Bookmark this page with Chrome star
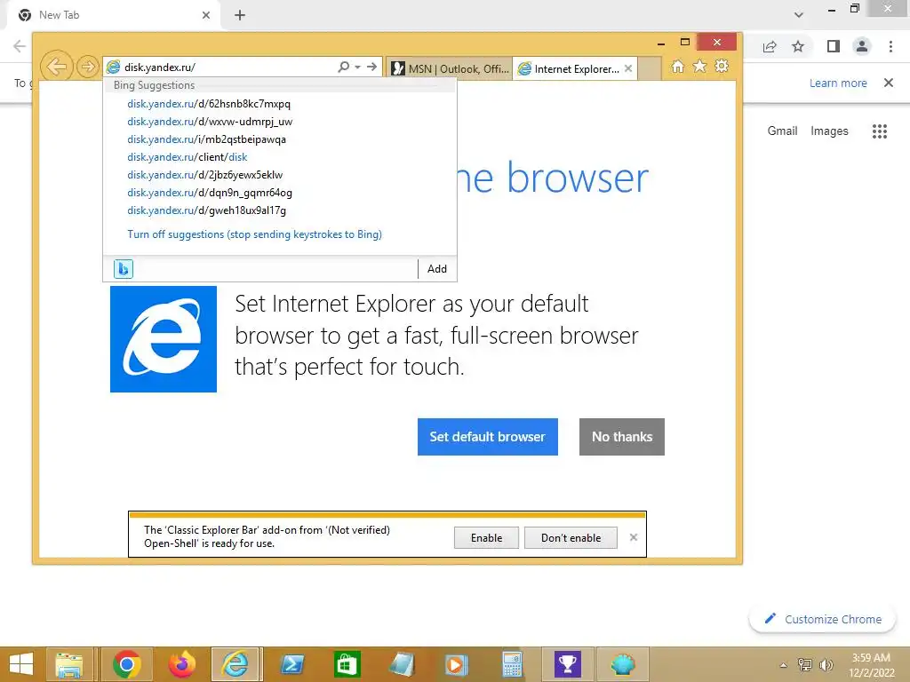This screenshot has width=910, height=682. (x=798, y=46)
